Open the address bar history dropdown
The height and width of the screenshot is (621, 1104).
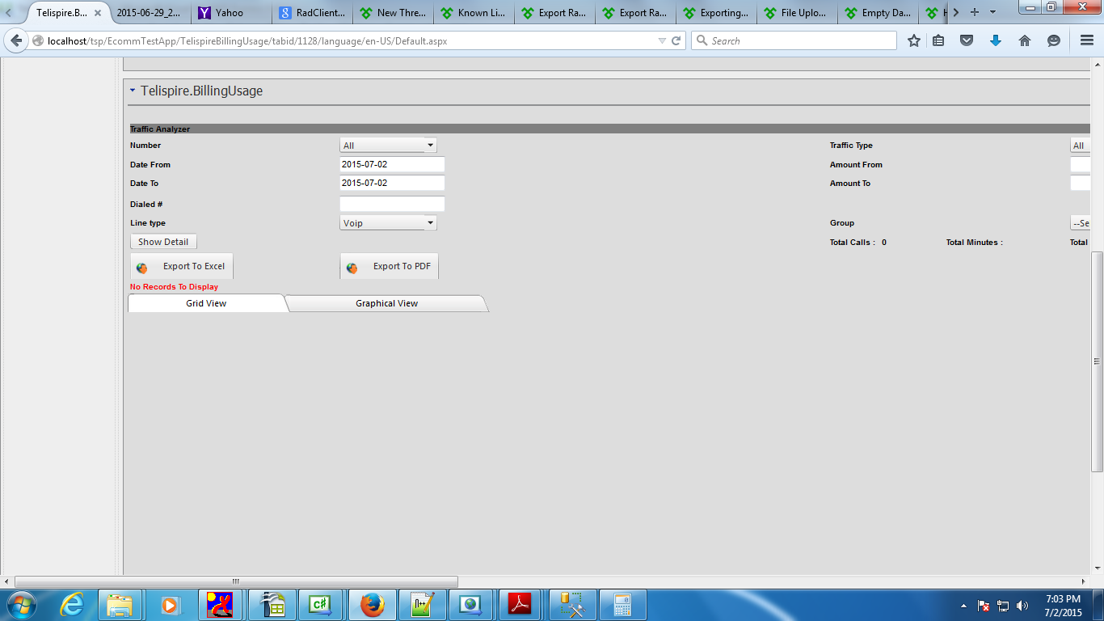pos(662,40)
